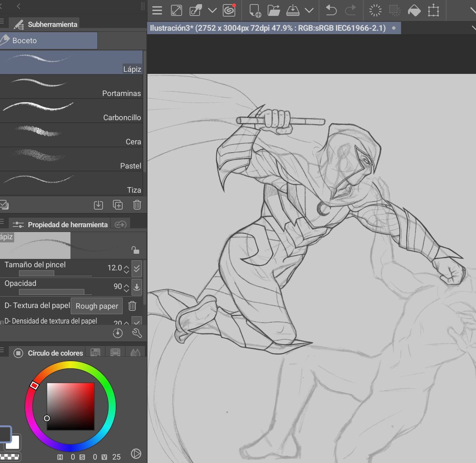Toggle the linked-arrows icon next to Propiedad de herramienta
476x463 pixels.
click(x=121, y=224)
